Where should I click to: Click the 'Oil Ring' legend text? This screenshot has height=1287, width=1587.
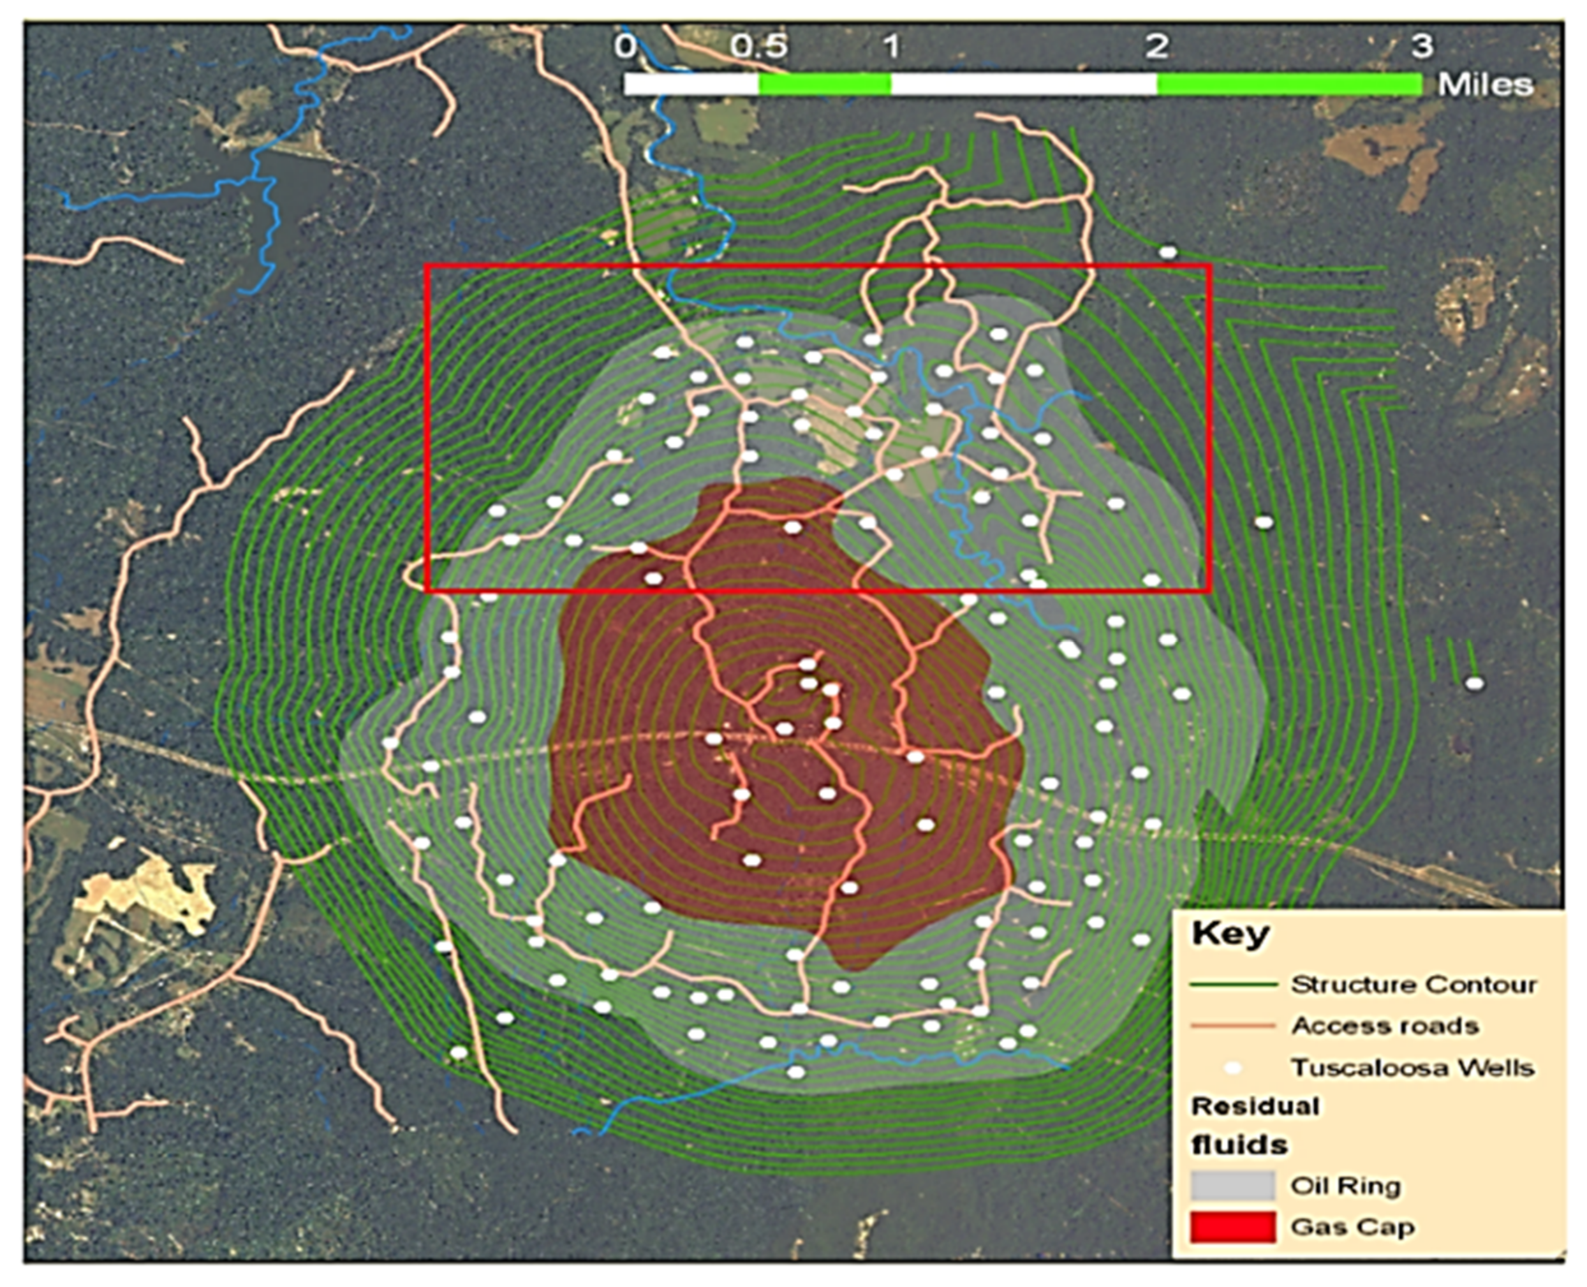(1345, 1186)
